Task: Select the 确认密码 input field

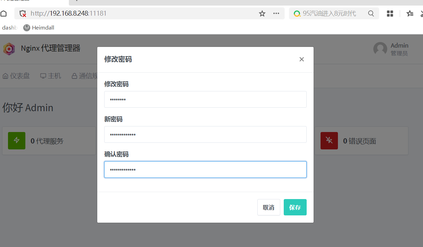Action: point(205,170)
